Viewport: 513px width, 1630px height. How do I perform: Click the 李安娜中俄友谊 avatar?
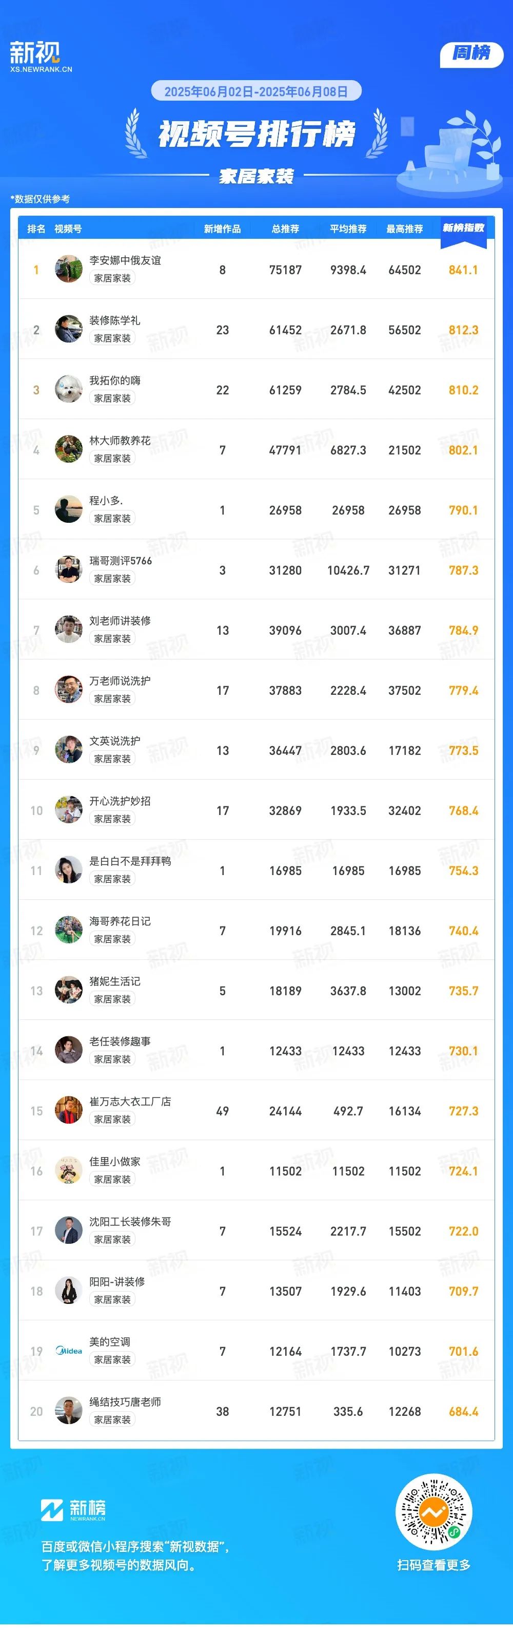coord(68,269)
